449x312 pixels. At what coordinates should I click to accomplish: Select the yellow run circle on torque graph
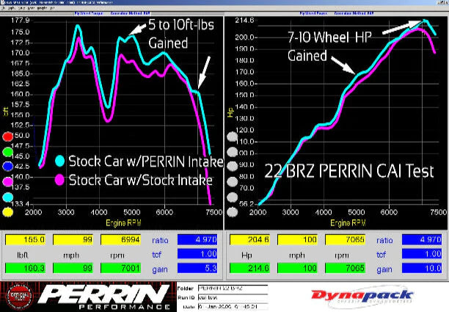tap(8, 212)
